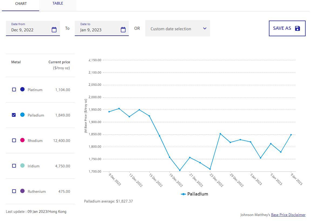
Task: Click the floppy disk save icon
Action: [x=298, y=28]
